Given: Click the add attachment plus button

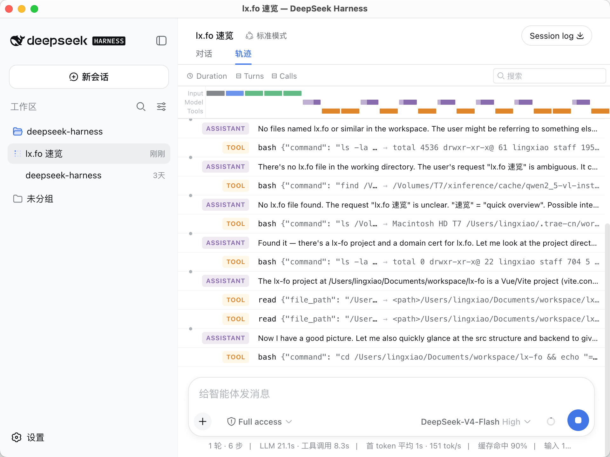Looking at the screenshot, I should [203, 421].
